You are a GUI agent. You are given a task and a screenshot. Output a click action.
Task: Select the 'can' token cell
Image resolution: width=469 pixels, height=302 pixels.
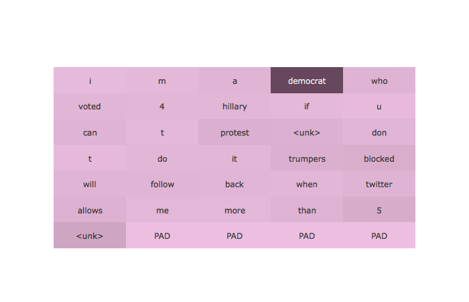coord(90,132)
